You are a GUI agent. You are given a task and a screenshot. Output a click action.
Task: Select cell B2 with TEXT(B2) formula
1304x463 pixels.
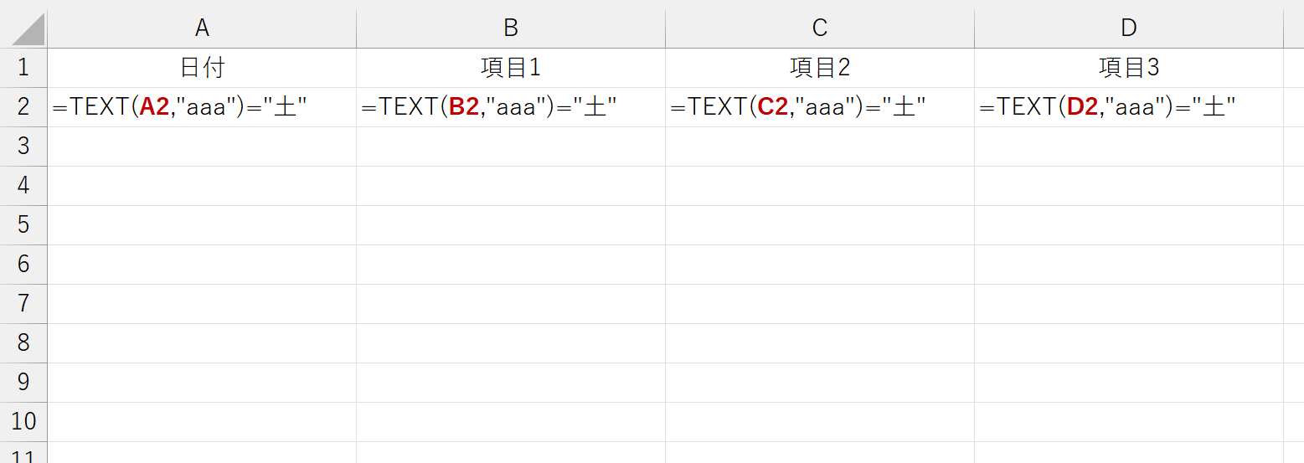click(511, 107)
